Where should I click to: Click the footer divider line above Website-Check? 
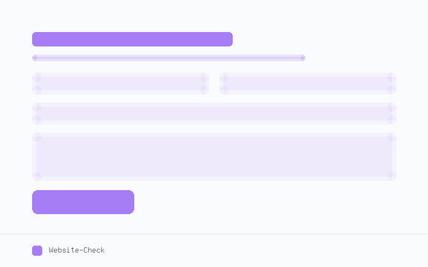(214, 234)
